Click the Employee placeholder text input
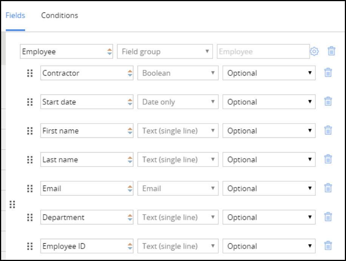The height and width of the screenshot is (261, 346). click(263, 52)
